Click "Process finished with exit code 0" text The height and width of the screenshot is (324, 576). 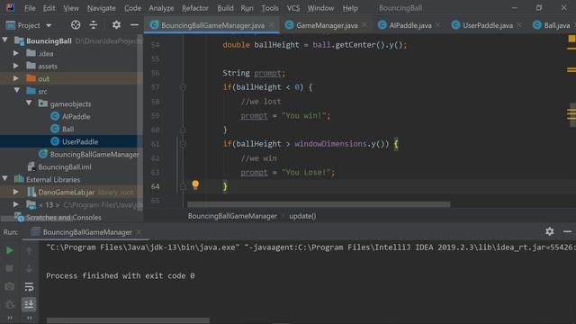120,275
